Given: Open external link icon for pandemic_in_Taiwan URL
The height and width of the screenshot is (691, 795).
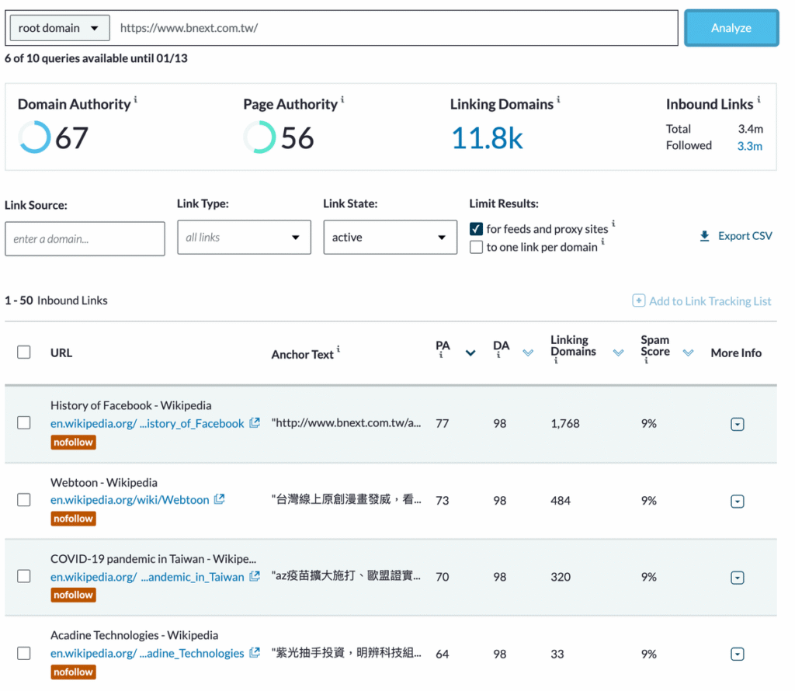Looking at the screenshot, I should (255, 576).
